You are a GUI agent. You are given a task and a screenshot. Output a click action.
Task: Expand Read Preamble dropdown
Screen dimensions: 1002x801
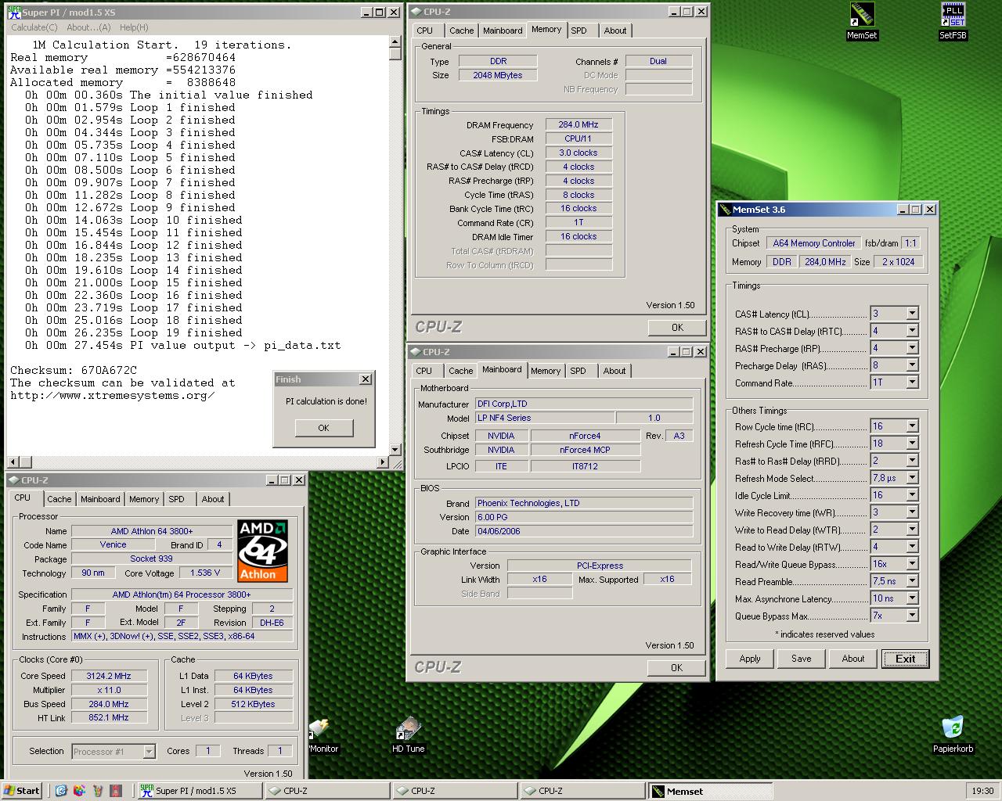point(912,581)
